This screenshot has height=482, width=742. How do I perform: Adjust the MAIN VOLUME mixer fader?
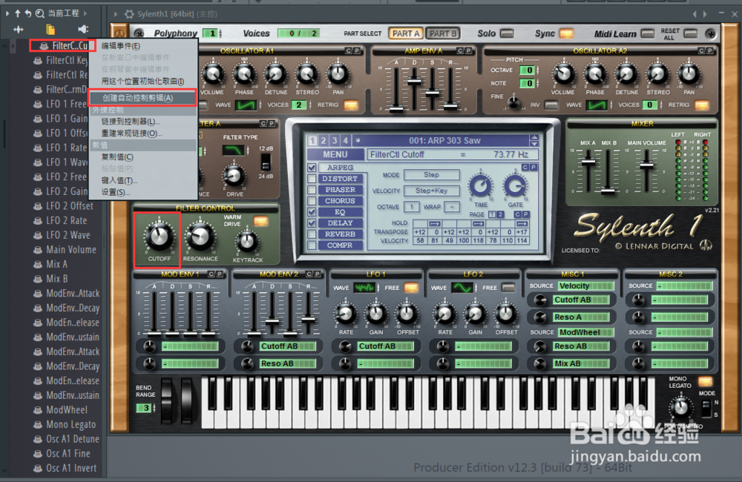646,165
